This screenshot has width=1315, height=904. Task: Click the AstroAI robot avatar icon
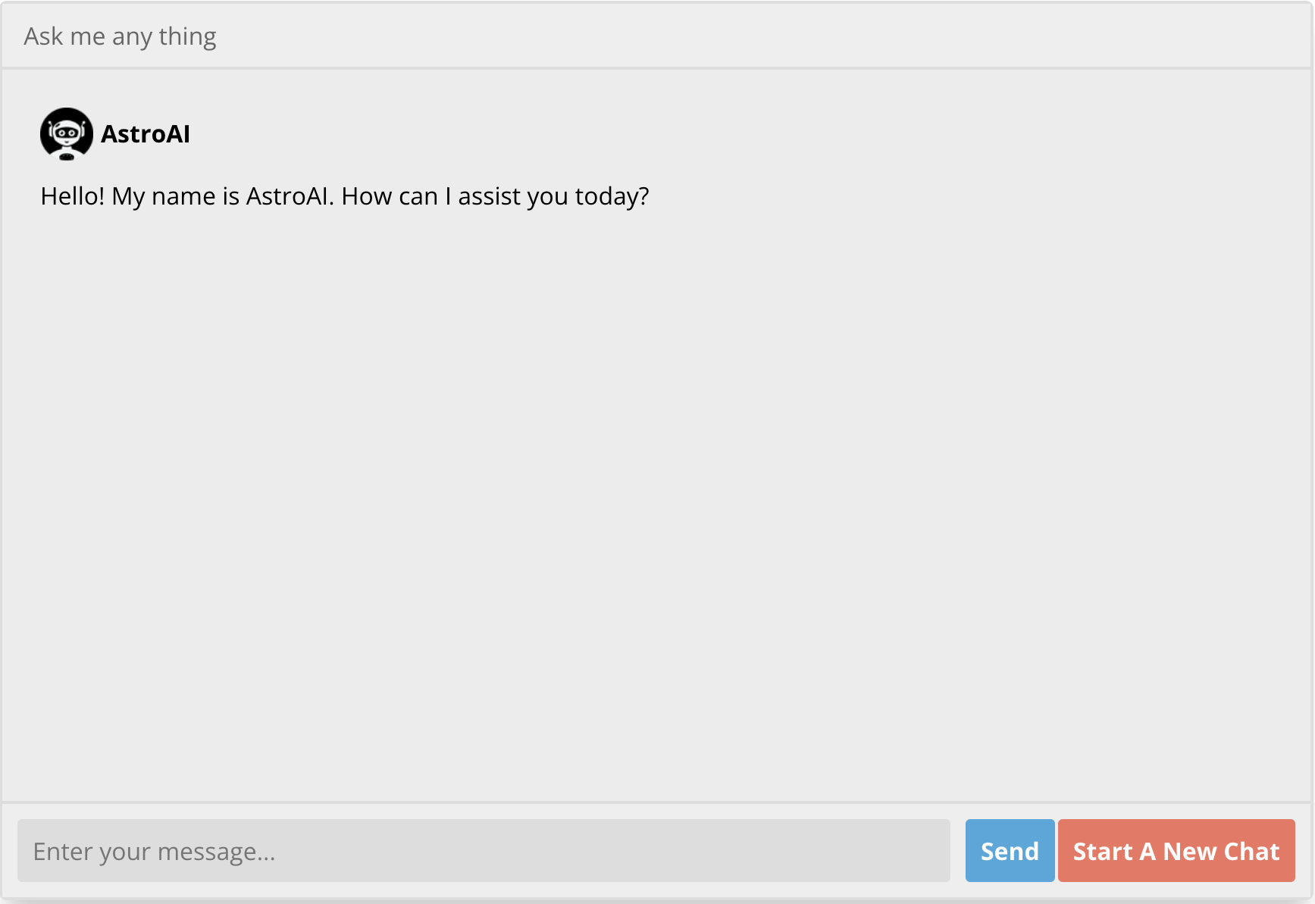pos(67,134)
